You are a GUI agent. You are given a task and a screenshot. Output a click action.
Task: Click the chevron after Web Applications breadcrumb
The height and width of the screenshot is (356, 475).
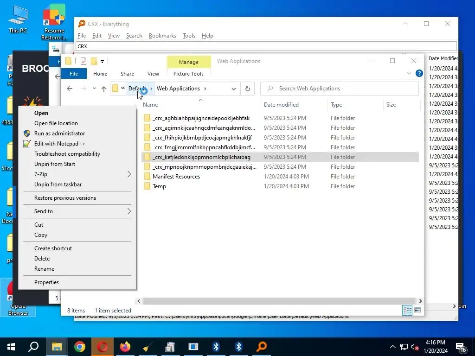tap(205, 89)
